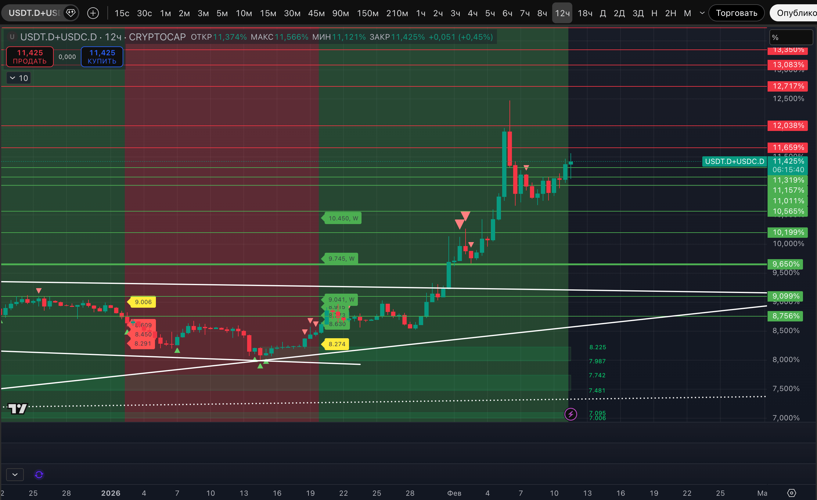This screenshot has width=817, height=500.
Task: Click the purple lightning bolt icon
Action: (x=570, y=414)
